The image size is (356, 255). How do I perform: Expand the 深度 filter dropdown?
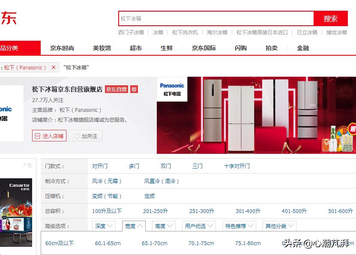(103, 225)
